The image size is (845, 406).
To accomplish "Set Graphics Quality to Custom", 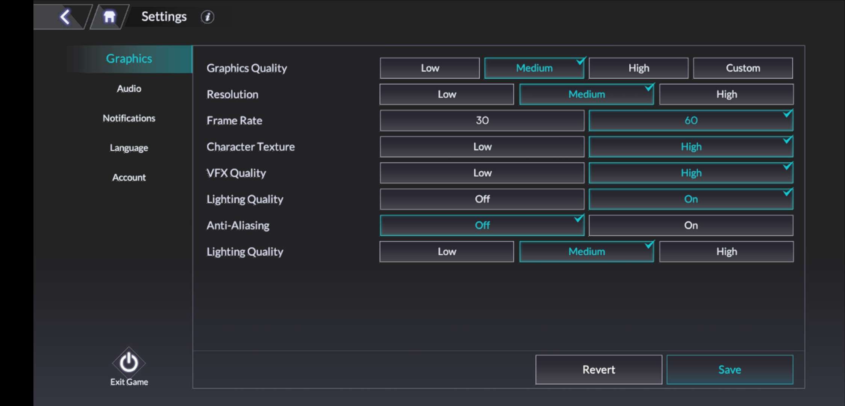I will pyautogui.click(x=743, y=68).
